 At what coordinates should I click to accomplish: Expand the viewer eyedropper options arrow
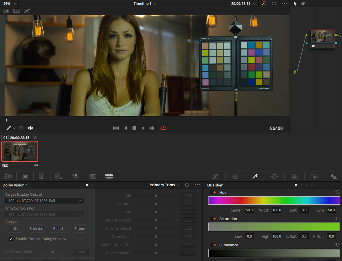[14, 128]
